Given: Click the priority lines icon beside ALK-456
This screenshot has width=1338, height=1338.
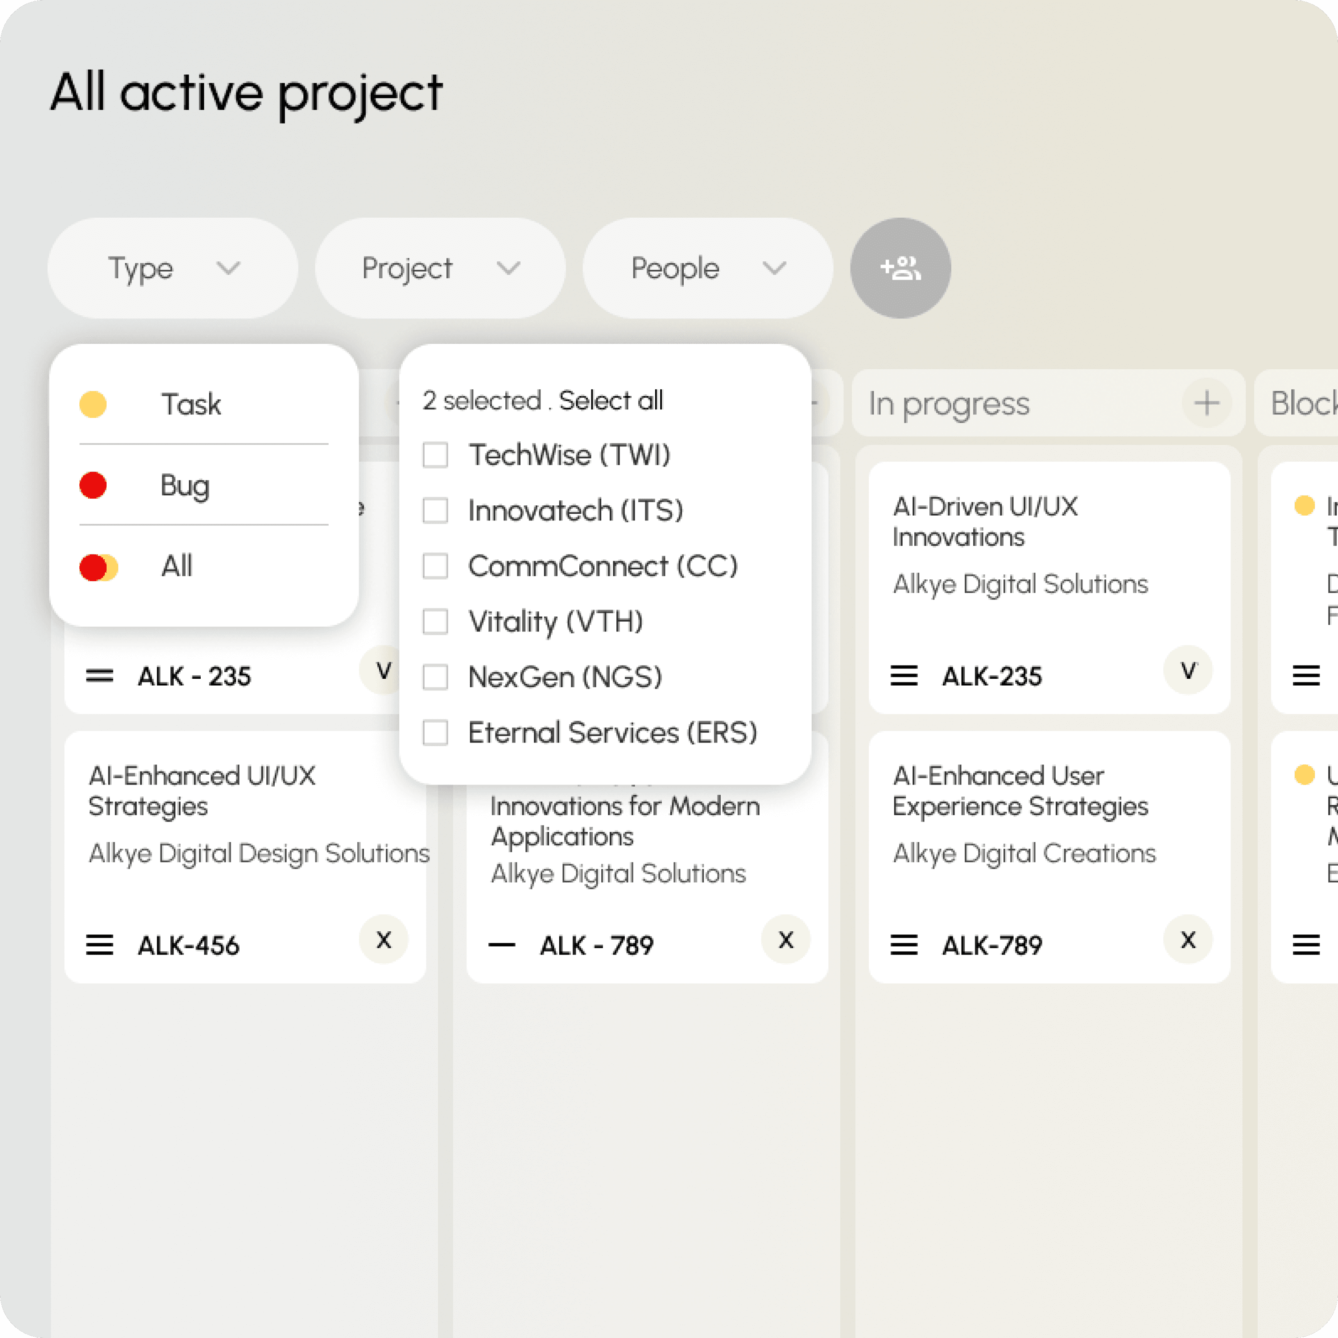Looking at the screenshot, I should [x=99, y=945].
